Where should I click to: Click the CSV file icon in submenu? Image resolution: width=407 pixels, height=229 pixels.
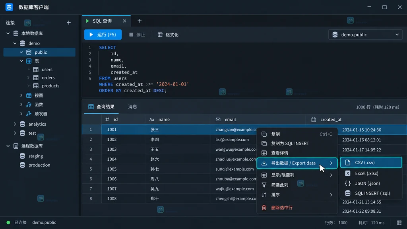[347, 163]
